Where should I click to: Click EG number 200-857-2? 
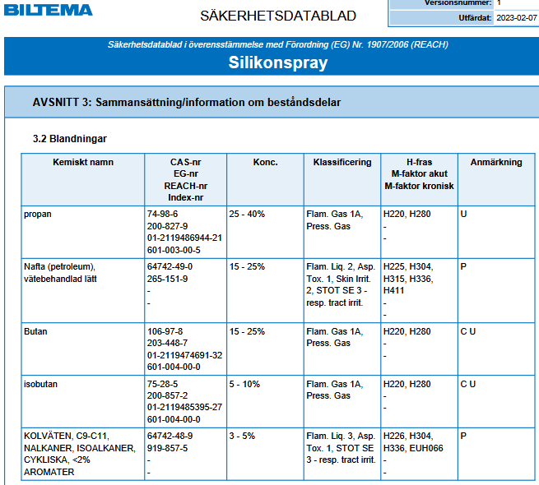[167, 395]
